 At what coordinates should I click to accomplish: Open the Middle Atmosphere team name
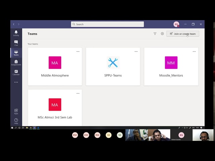pyautogui.click(x=55, y=75)
